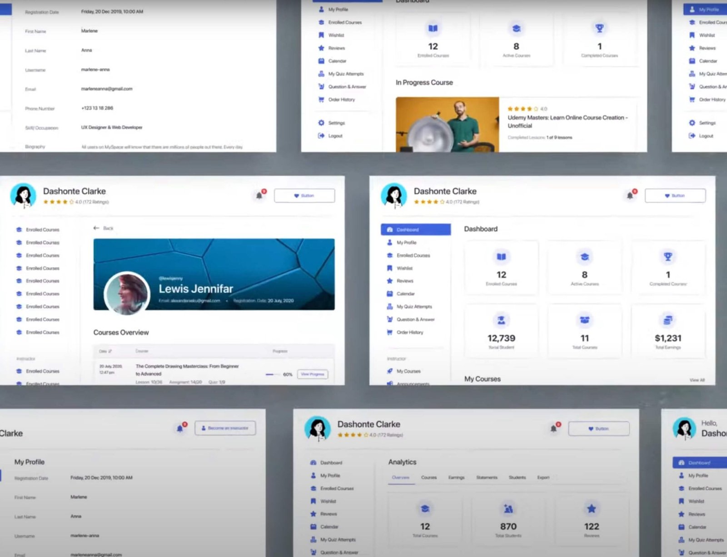Click the students icon above 870 Total Students
The width and height of the screenshot is (727, 557).
click(508, 509)
